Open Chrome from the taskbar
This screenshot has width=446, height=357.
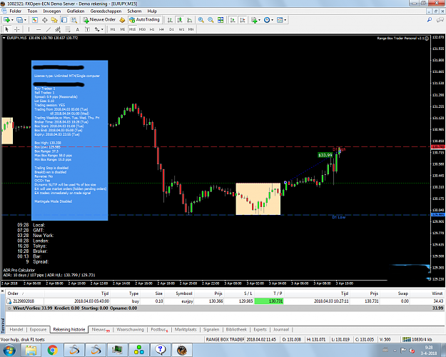coord(52,350)
